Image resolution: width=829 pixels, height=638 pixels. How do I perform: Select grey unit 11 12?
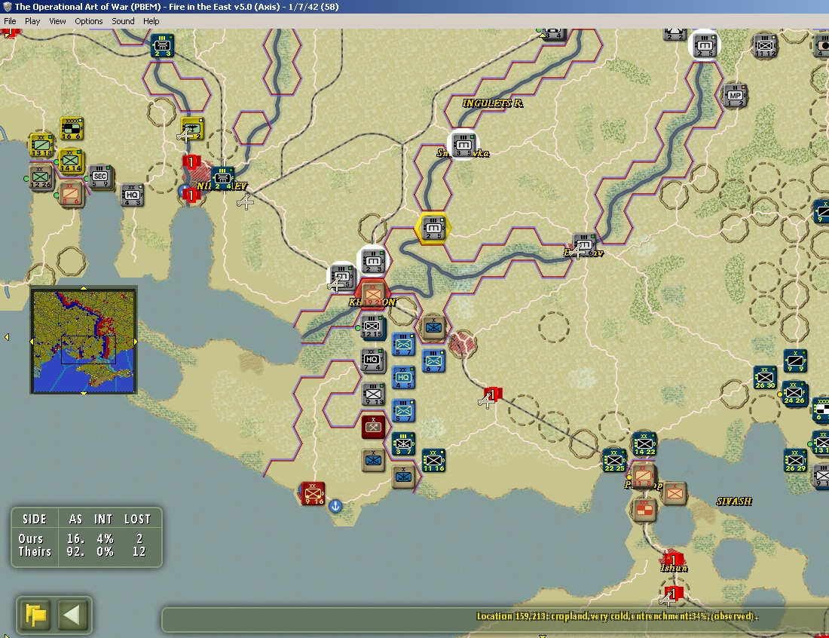point(765,45)
